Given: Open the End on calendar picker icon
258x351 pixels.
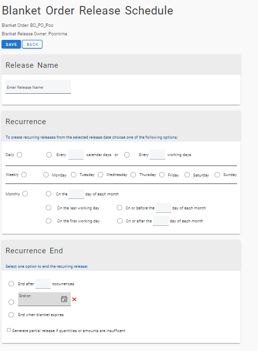Looking at the screenshot, I should 64,299.
